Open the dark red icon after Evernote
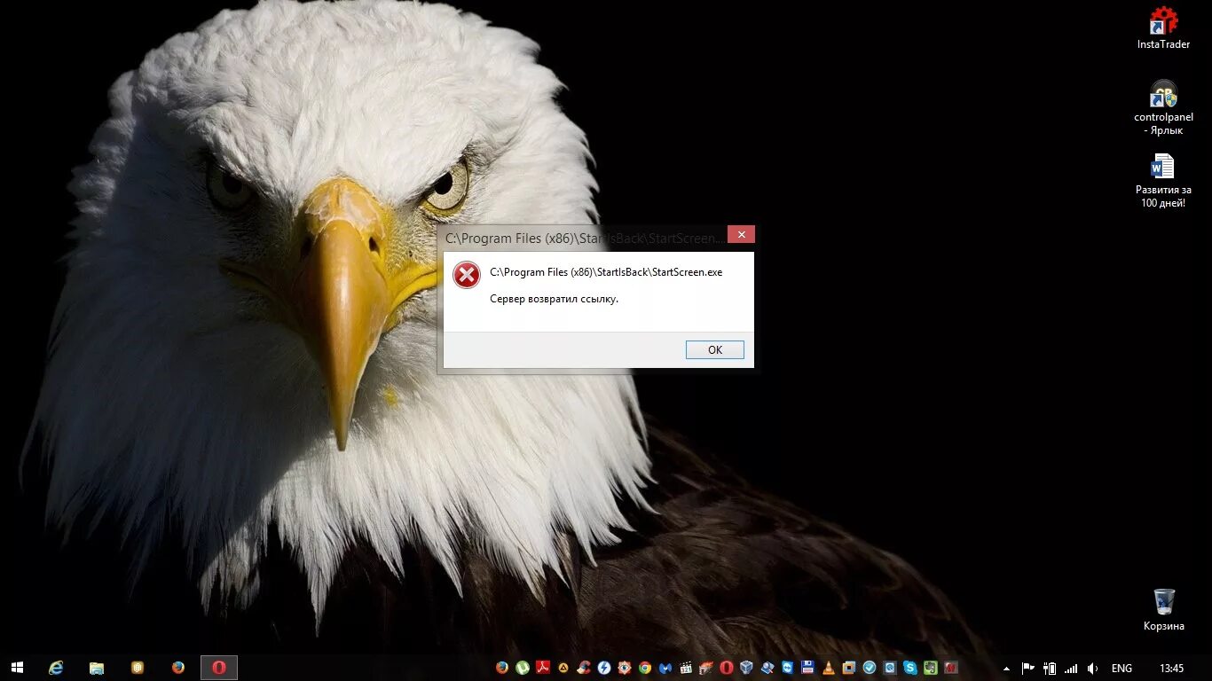The image size is (1212, 681). point(951,668)
